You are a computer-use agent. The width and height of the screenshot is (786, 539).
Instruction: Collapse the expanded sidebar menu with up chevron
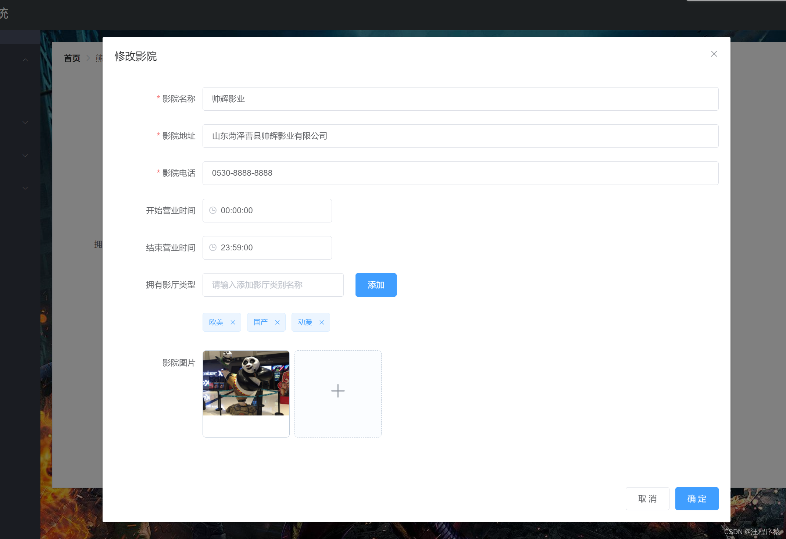tap(25, 60)
